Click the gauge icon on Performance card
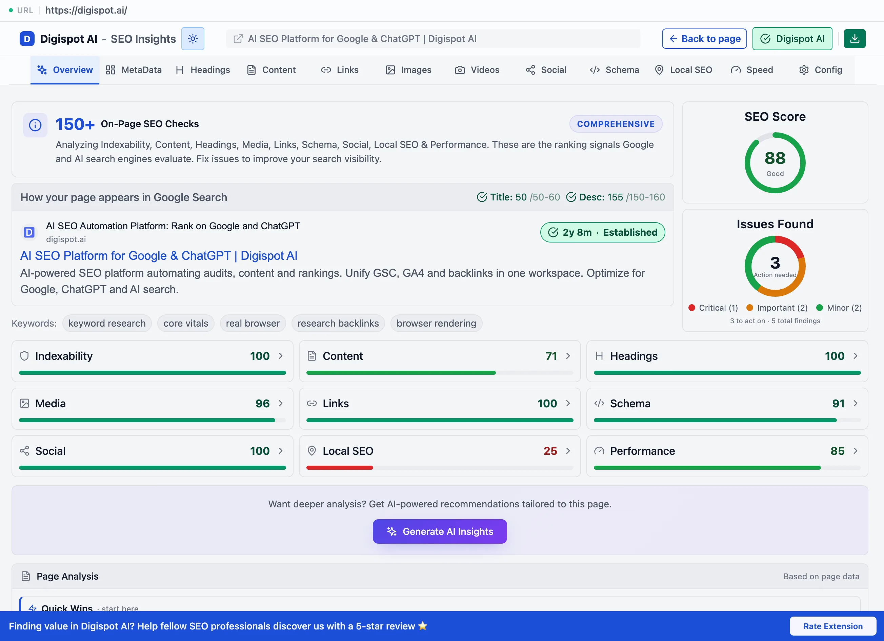The image size is (884, 641). click(599, 451)
